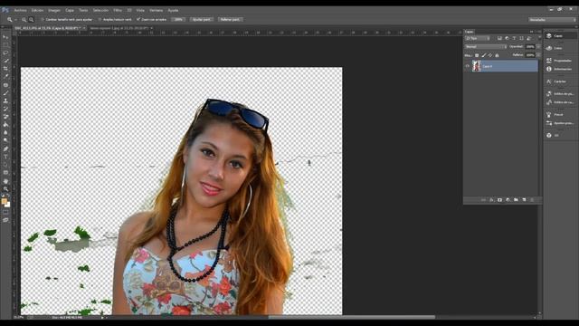The height and width of the screenshot is (326, 579).
Task: Toggle layer filtering switch
Action: click(x=539, y=38)
